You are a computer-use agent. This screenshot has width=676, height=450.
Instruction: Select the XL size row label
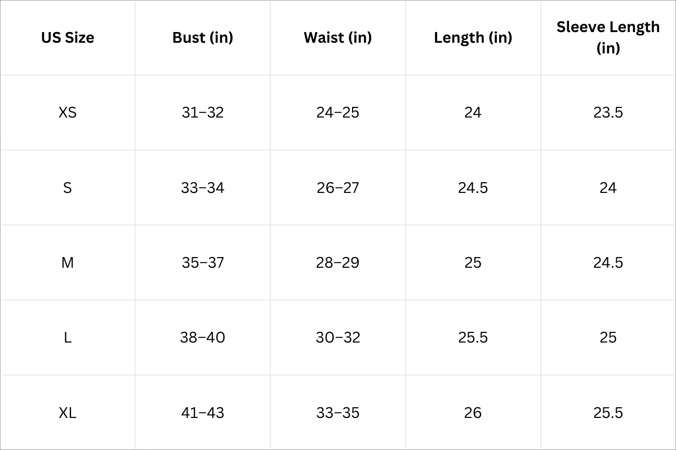(x=68, y=413)
